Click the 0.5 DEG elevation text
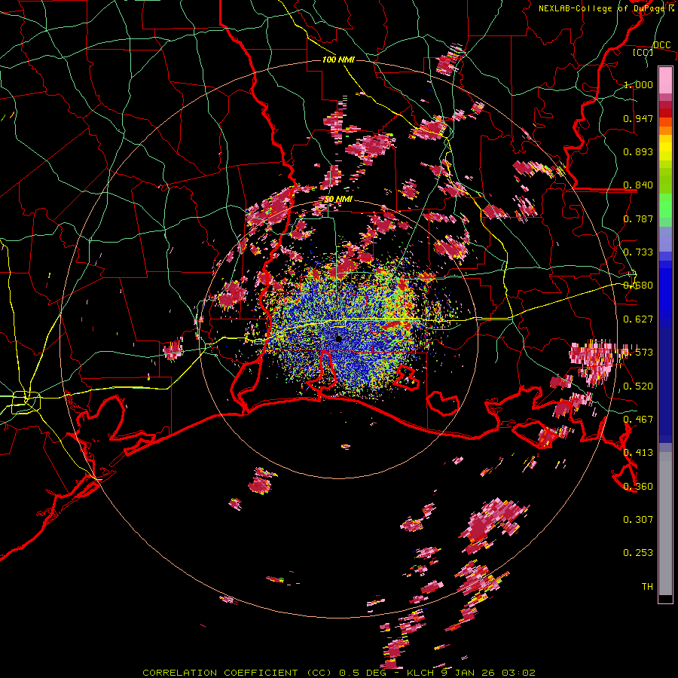The height and width of the screenshot is (678, 678). click(362, 673)
